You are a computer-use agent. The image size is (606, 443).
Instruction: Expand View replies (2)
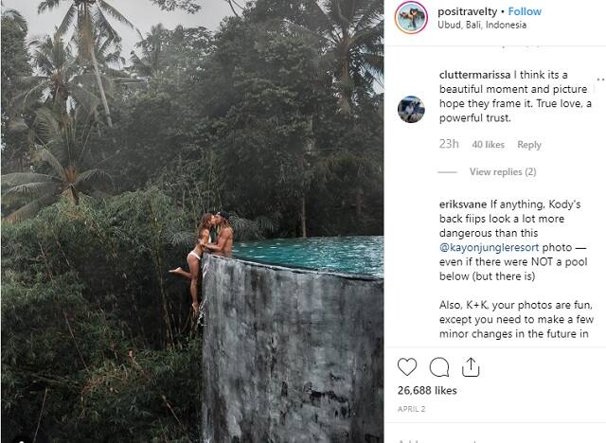point(503,172)
